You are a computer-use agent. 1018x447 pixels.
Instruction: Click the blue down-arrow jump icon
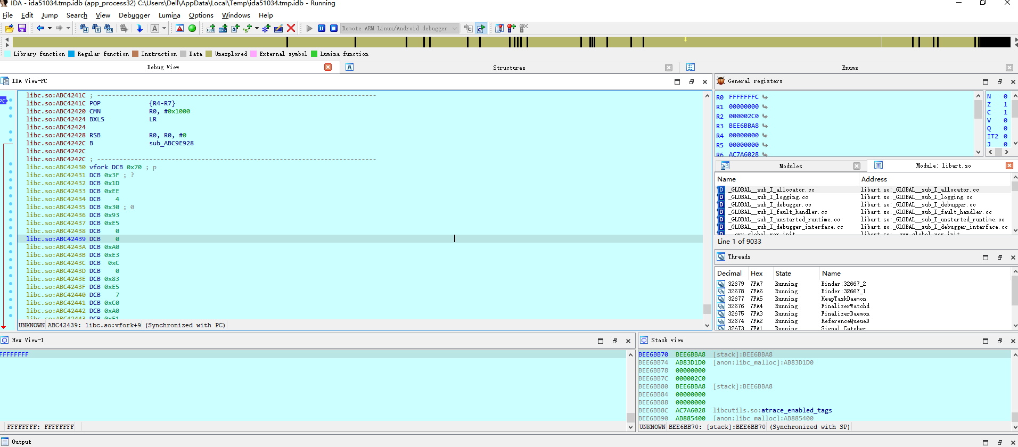pyautogui.click(x=139, y=28)
